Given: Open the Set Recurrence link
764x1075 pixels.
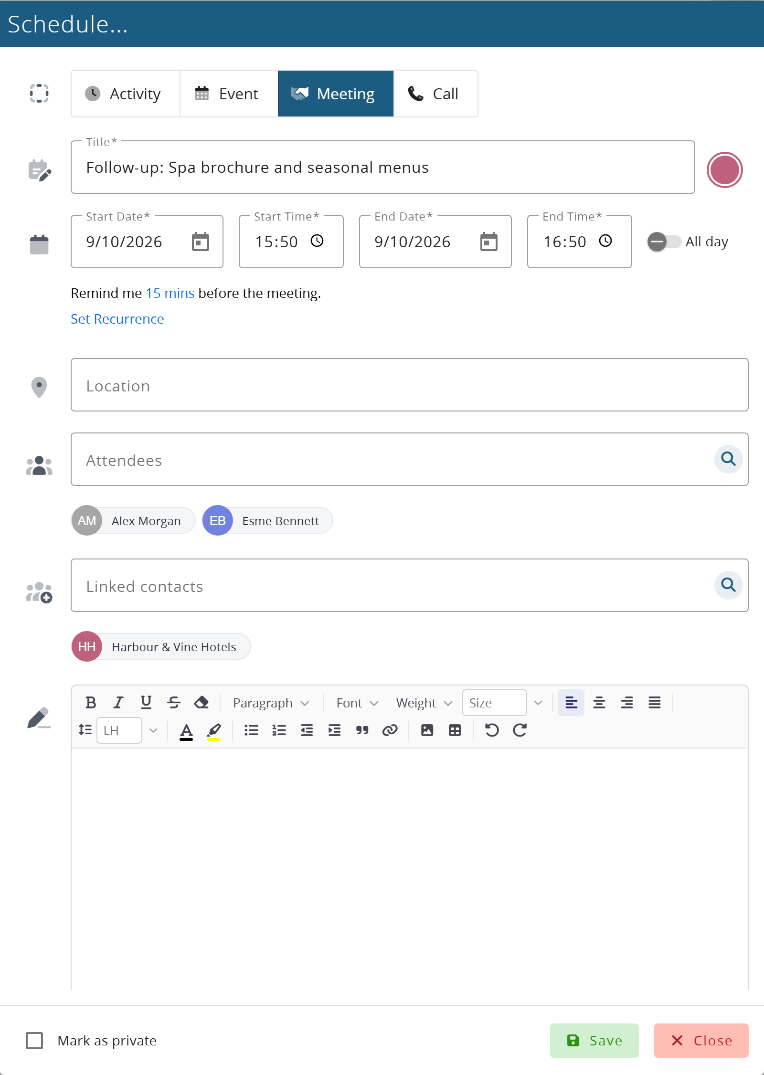Looking at the screenshot, I should [x=117, y=319].
